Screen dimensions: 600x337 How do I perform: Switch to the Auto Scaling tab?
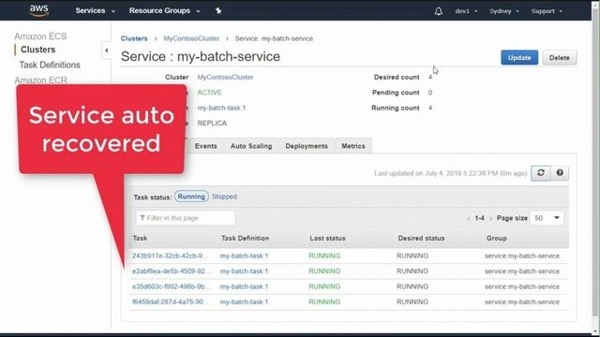pos(251,146)
